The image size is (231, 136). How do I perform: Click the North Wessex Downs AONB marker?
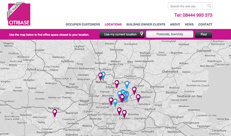click(x=12, y=113)
